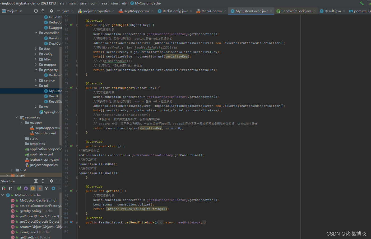
Task: Toggle Show Lambdas blue circle icon
Action: click(53, 188)
